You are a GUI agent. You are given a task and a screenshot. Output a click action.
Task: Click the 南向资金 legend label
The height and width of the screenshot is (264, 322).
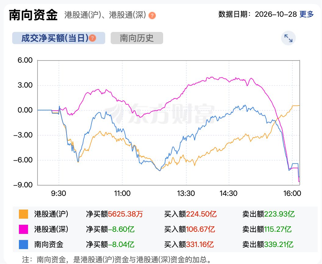(49, 244)
